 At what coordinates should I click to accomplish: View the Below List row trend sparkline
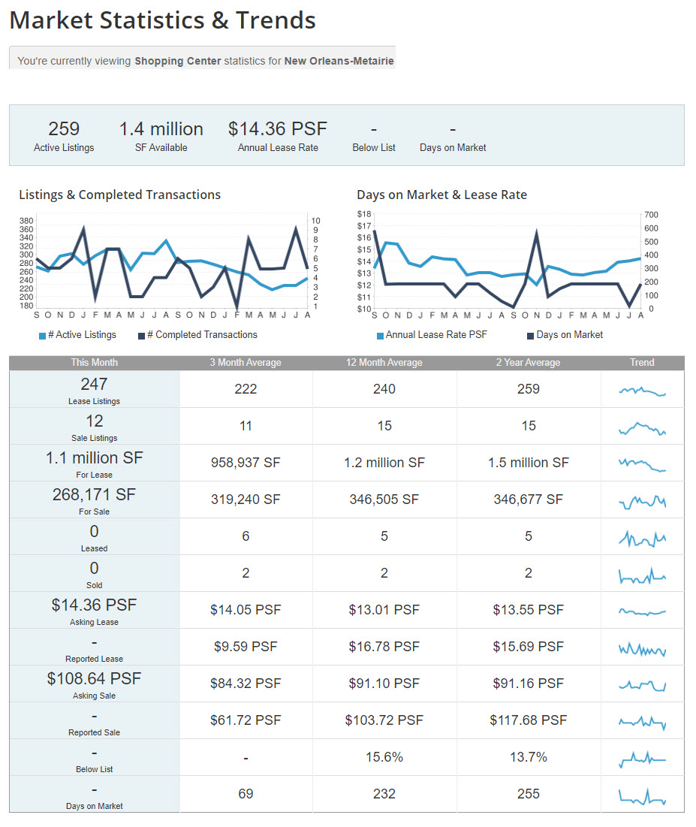[642, 759]
